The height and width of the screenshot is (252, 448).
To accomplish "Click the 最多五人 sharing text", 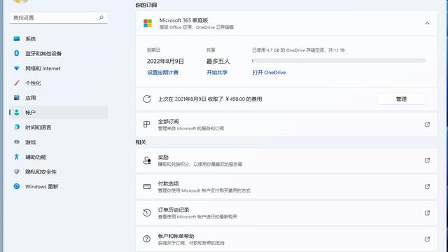I will coord(218,61).
